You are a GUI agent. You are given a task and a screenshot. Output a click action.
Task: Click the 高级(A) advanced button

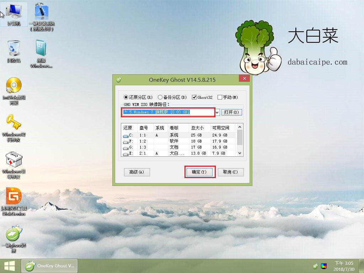(x=137, y=172)
